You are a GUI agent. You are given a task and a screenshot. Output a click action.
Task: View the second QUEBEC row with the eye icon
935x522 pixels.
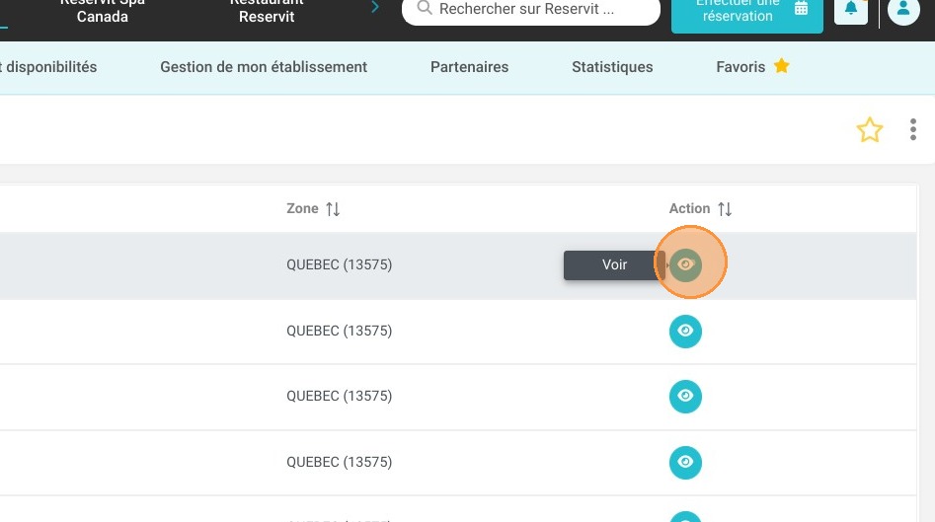tap(685, 331)
